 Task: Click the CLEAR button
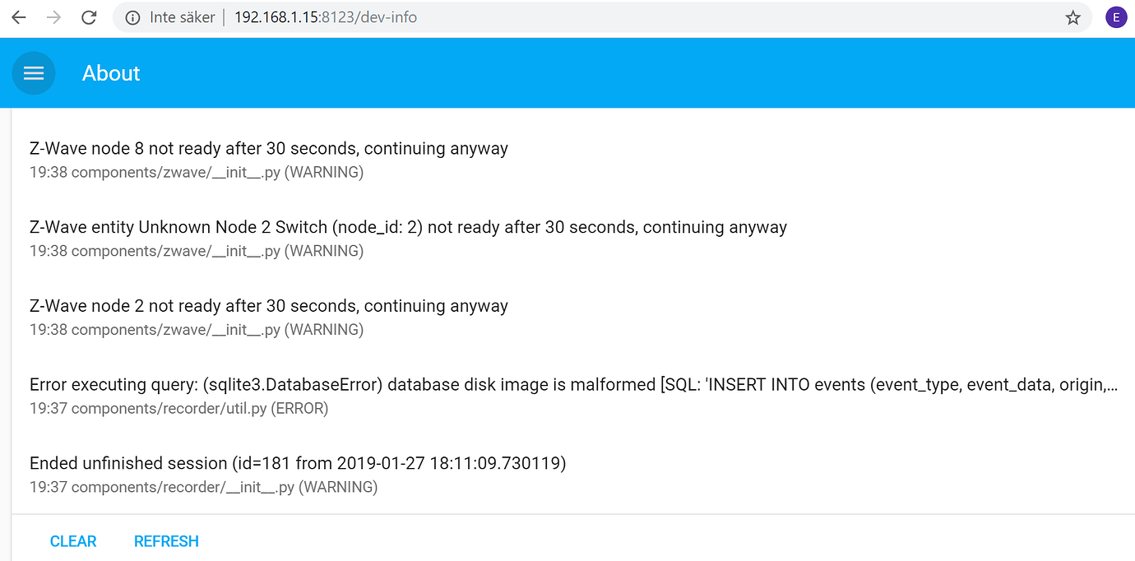point(73,541)
